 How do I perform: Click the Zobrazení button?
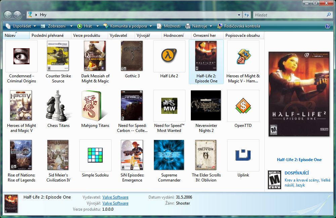[53, 26]
